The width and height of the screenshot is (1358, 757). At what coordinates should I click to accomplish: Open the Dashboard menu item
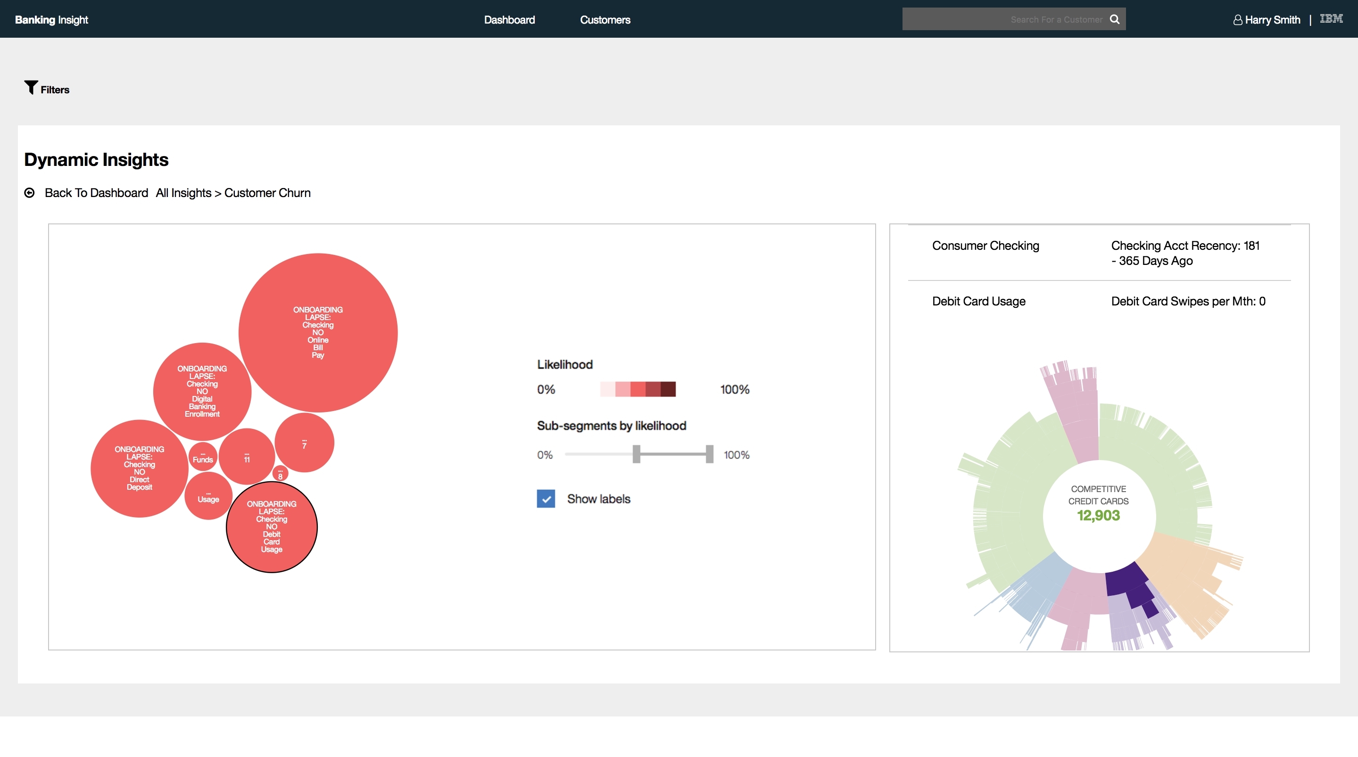tap(509, 19)
